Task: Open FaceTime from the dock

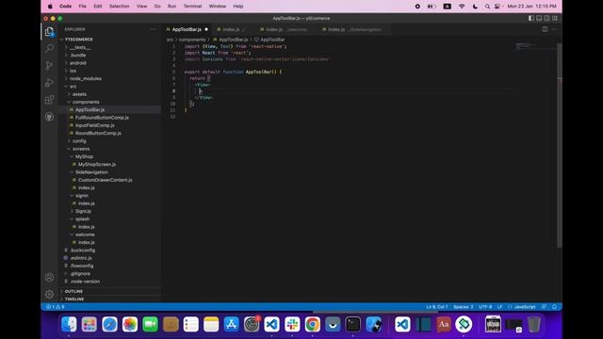Action: 150,324
